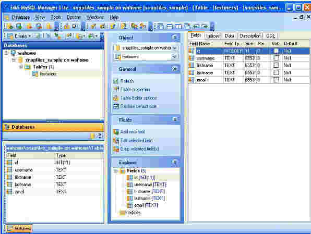Click the Indices folder icon in Explorer
The height and width of the screenshot is (234, 311).
coord(123,213)
